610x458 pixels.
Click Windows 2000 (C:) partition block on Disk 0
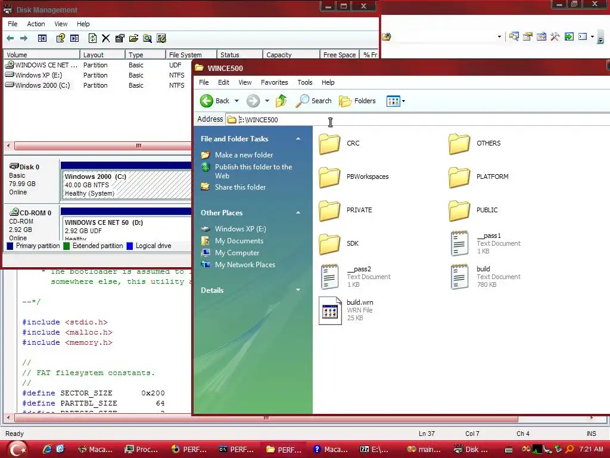click(x=126, y=185)
